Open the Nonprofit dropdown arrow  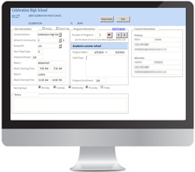60,46
